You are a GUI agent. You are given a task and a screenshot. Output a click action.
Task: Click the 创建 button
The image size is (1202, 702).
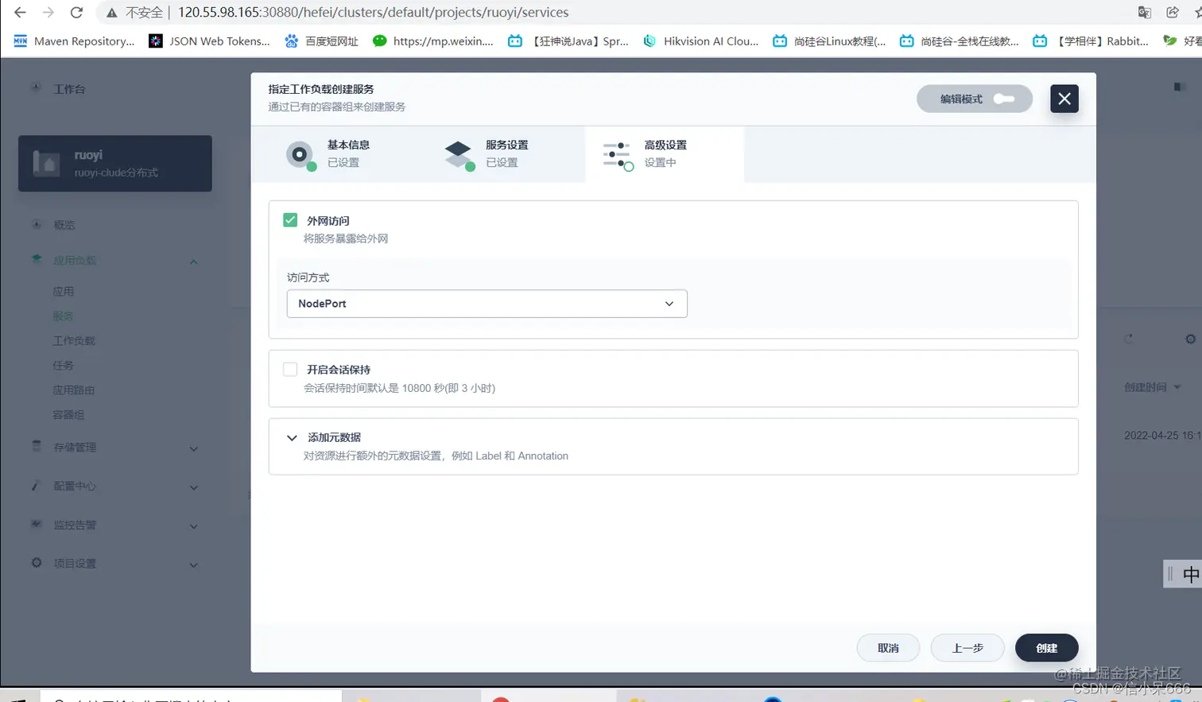click(x=1046, y=648)
